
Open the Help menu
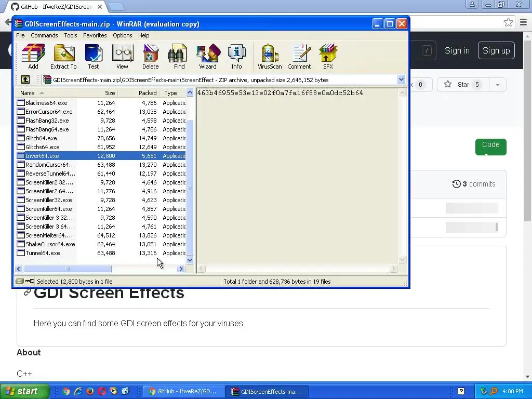(x=143, y=35)
